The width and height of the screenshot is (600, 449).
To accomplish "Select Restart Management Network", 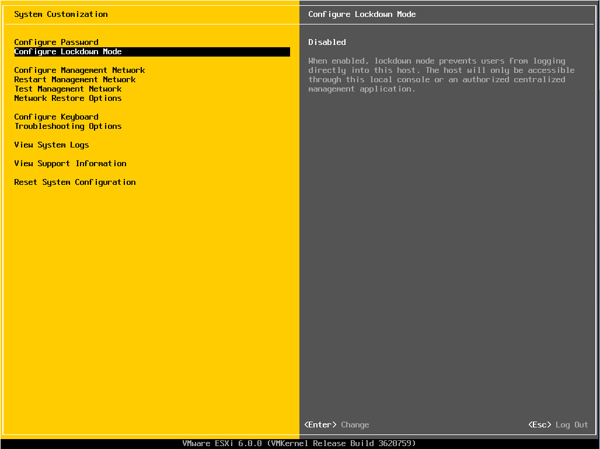I will tap(75, 79).
